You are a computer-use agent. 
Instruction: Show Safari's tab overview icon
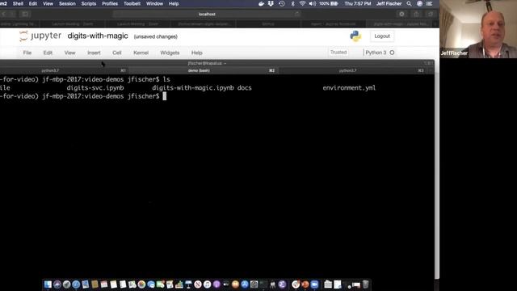coord(431,15)
